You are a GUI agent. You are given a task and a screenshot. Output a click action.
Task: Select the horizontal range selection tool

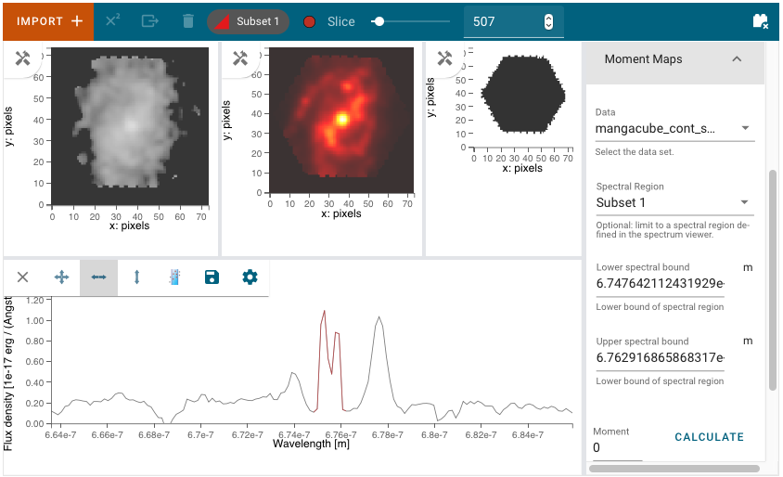click(x=98, y=277)
